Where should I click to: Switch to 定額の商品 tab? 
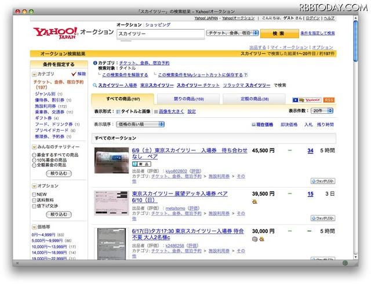click(x=254, y=99)
